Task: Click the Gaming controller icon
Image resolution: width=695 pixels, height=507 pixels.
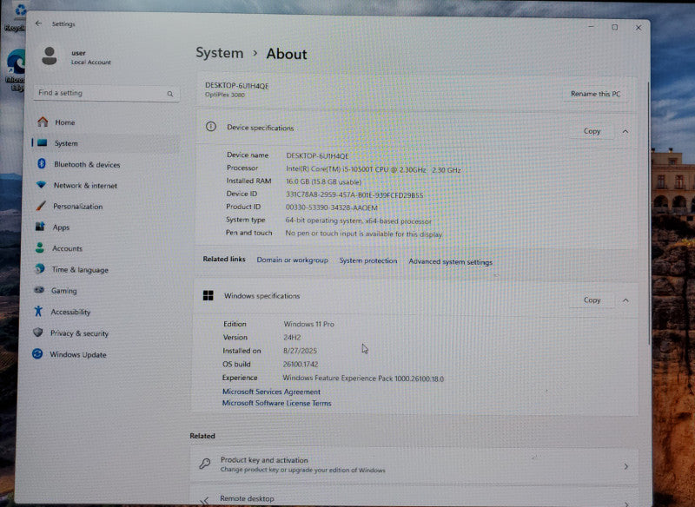Action: click(39, 290)
